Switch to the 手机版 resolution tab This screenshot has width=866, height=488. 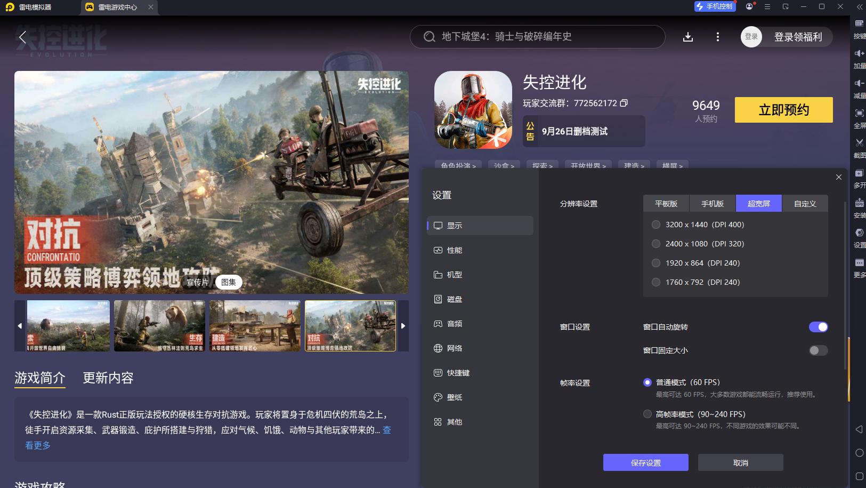coord(713,204)
